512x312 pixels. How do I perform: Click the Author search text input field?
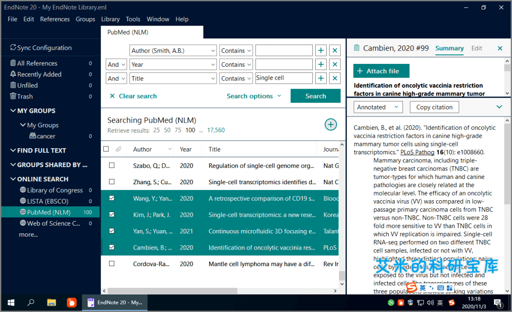tap(284, 51)
